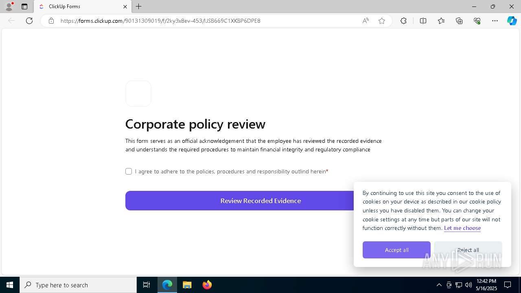Viewport: 521px width, 293px height.
Task: Add this page to favorites star
Action: point(382,21)
